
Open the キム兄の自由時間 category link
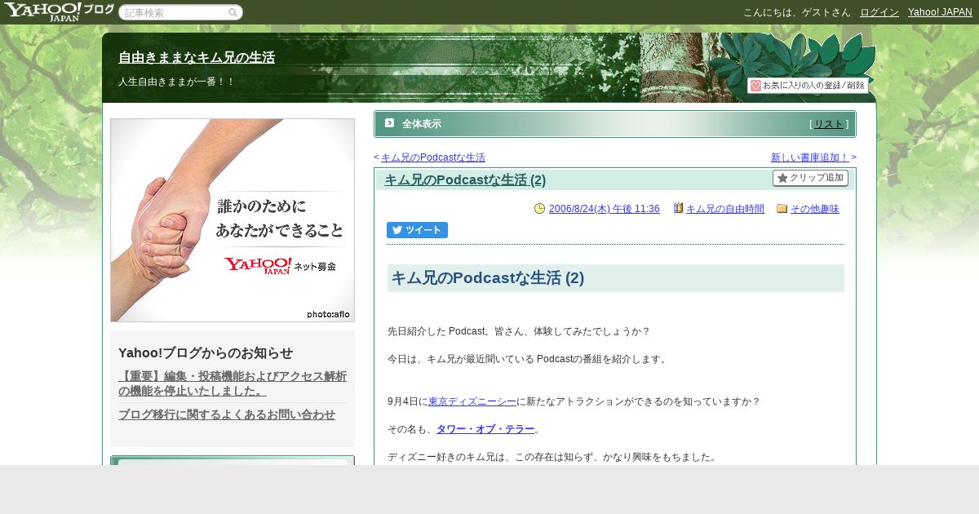click(725, 209)
